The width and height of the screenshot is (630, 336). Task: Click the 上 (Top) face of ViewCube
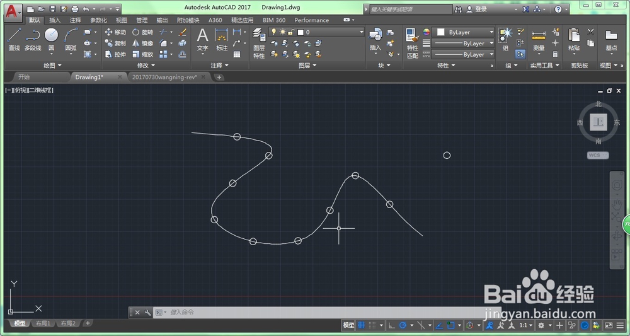[x=598, y=122]
